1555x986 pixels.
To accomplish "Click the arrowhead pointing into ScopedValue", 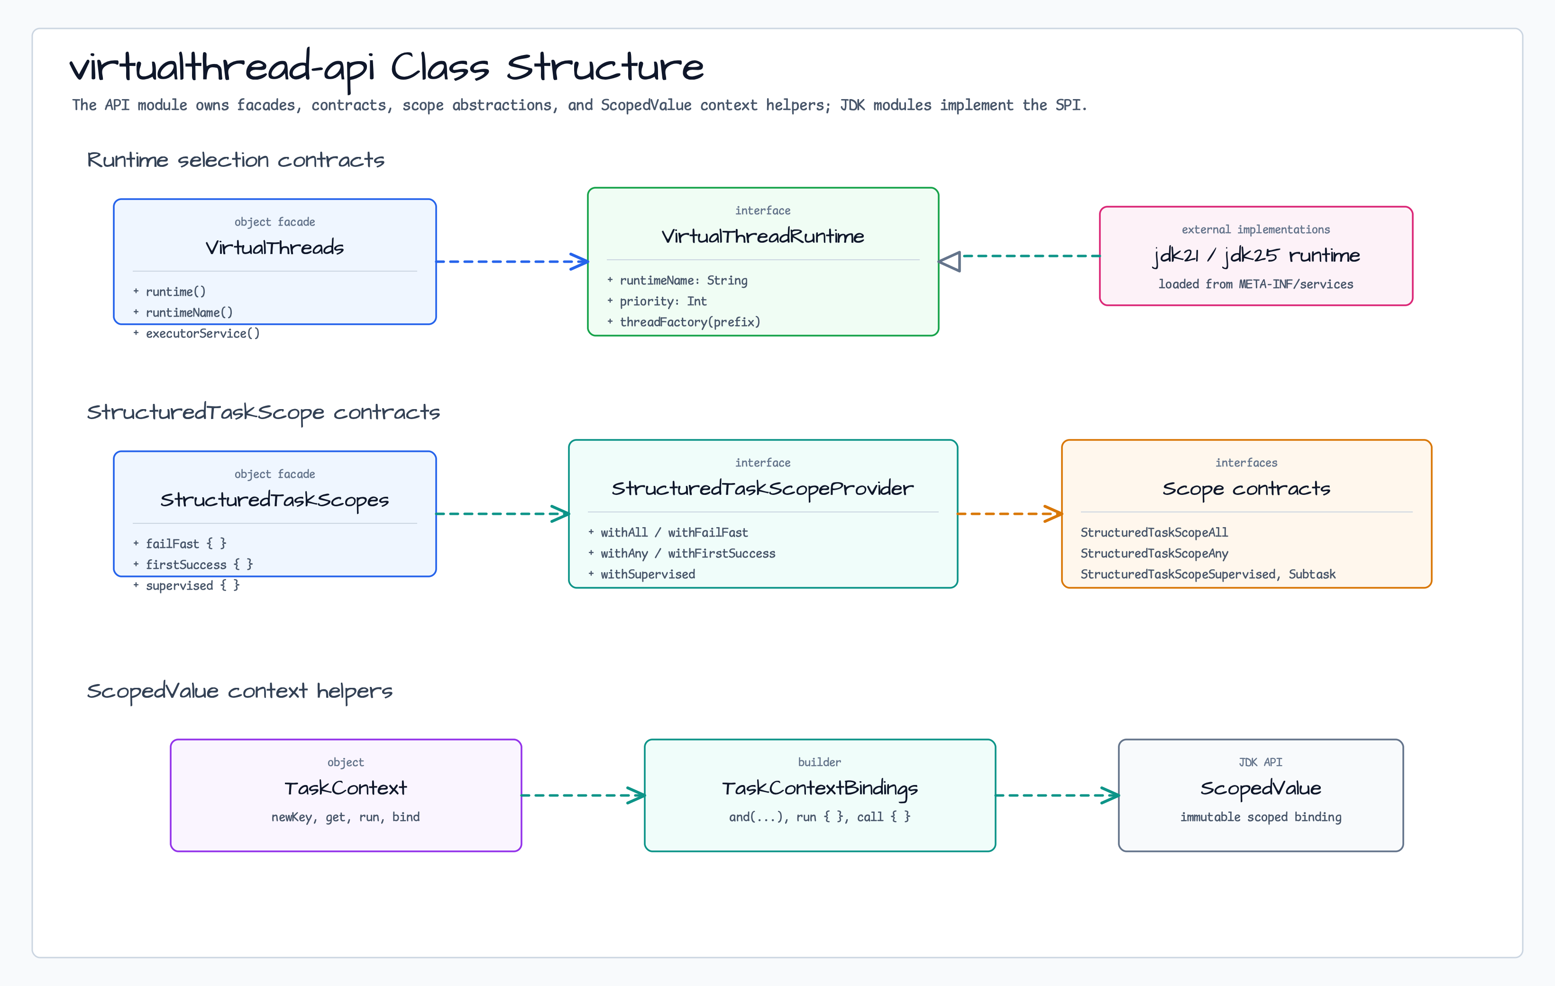I will tap(1110, 795).
